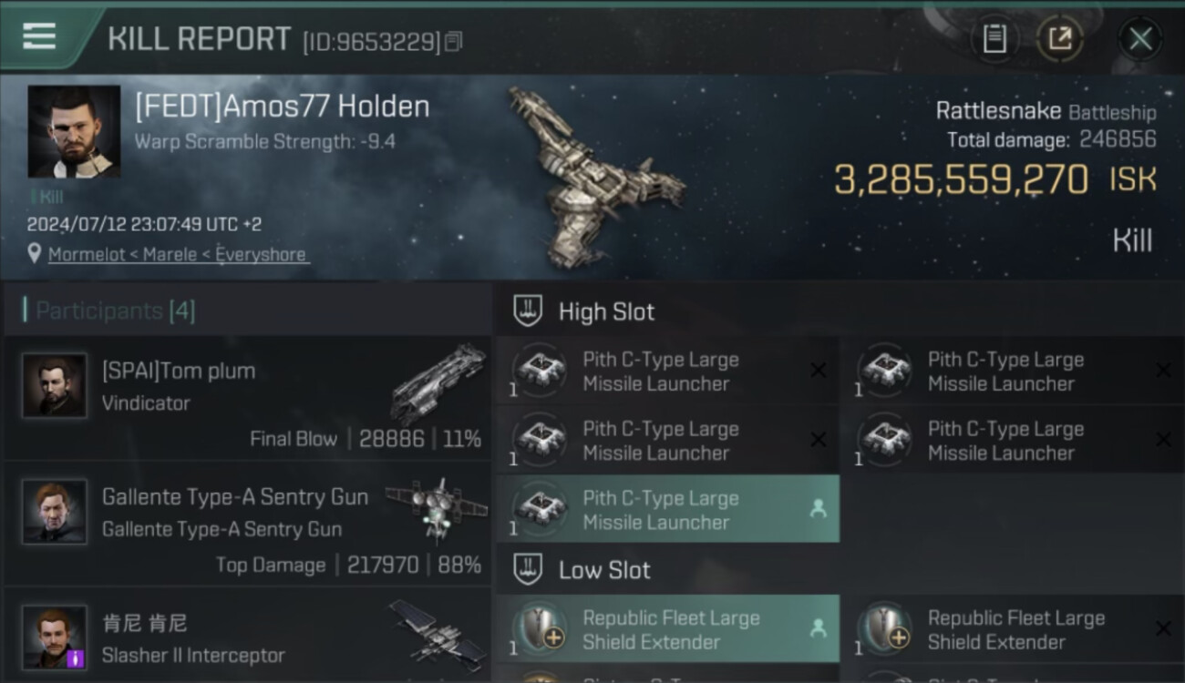
Task: Select the highlighted Republic Fleet Large Shield Extender
Action: click(667, 629)
